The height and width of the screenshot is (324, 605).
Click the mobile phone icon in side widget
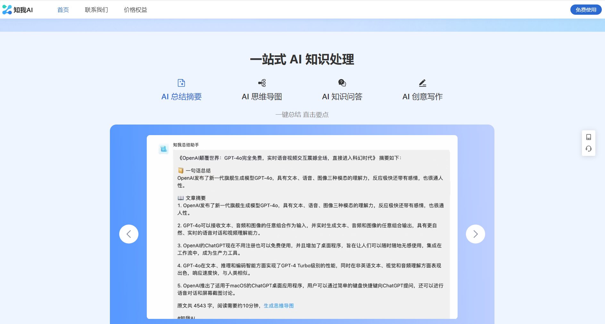click(x=588, y=137)
